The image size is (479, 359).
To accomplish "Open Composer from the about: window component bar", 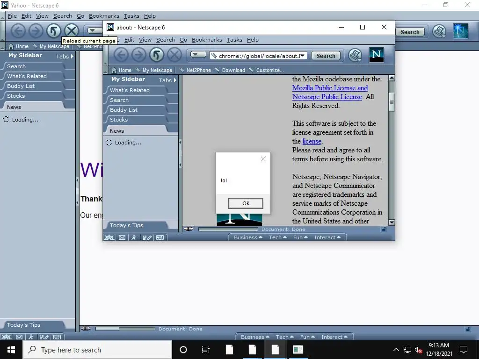I will [x=147, y=237].
